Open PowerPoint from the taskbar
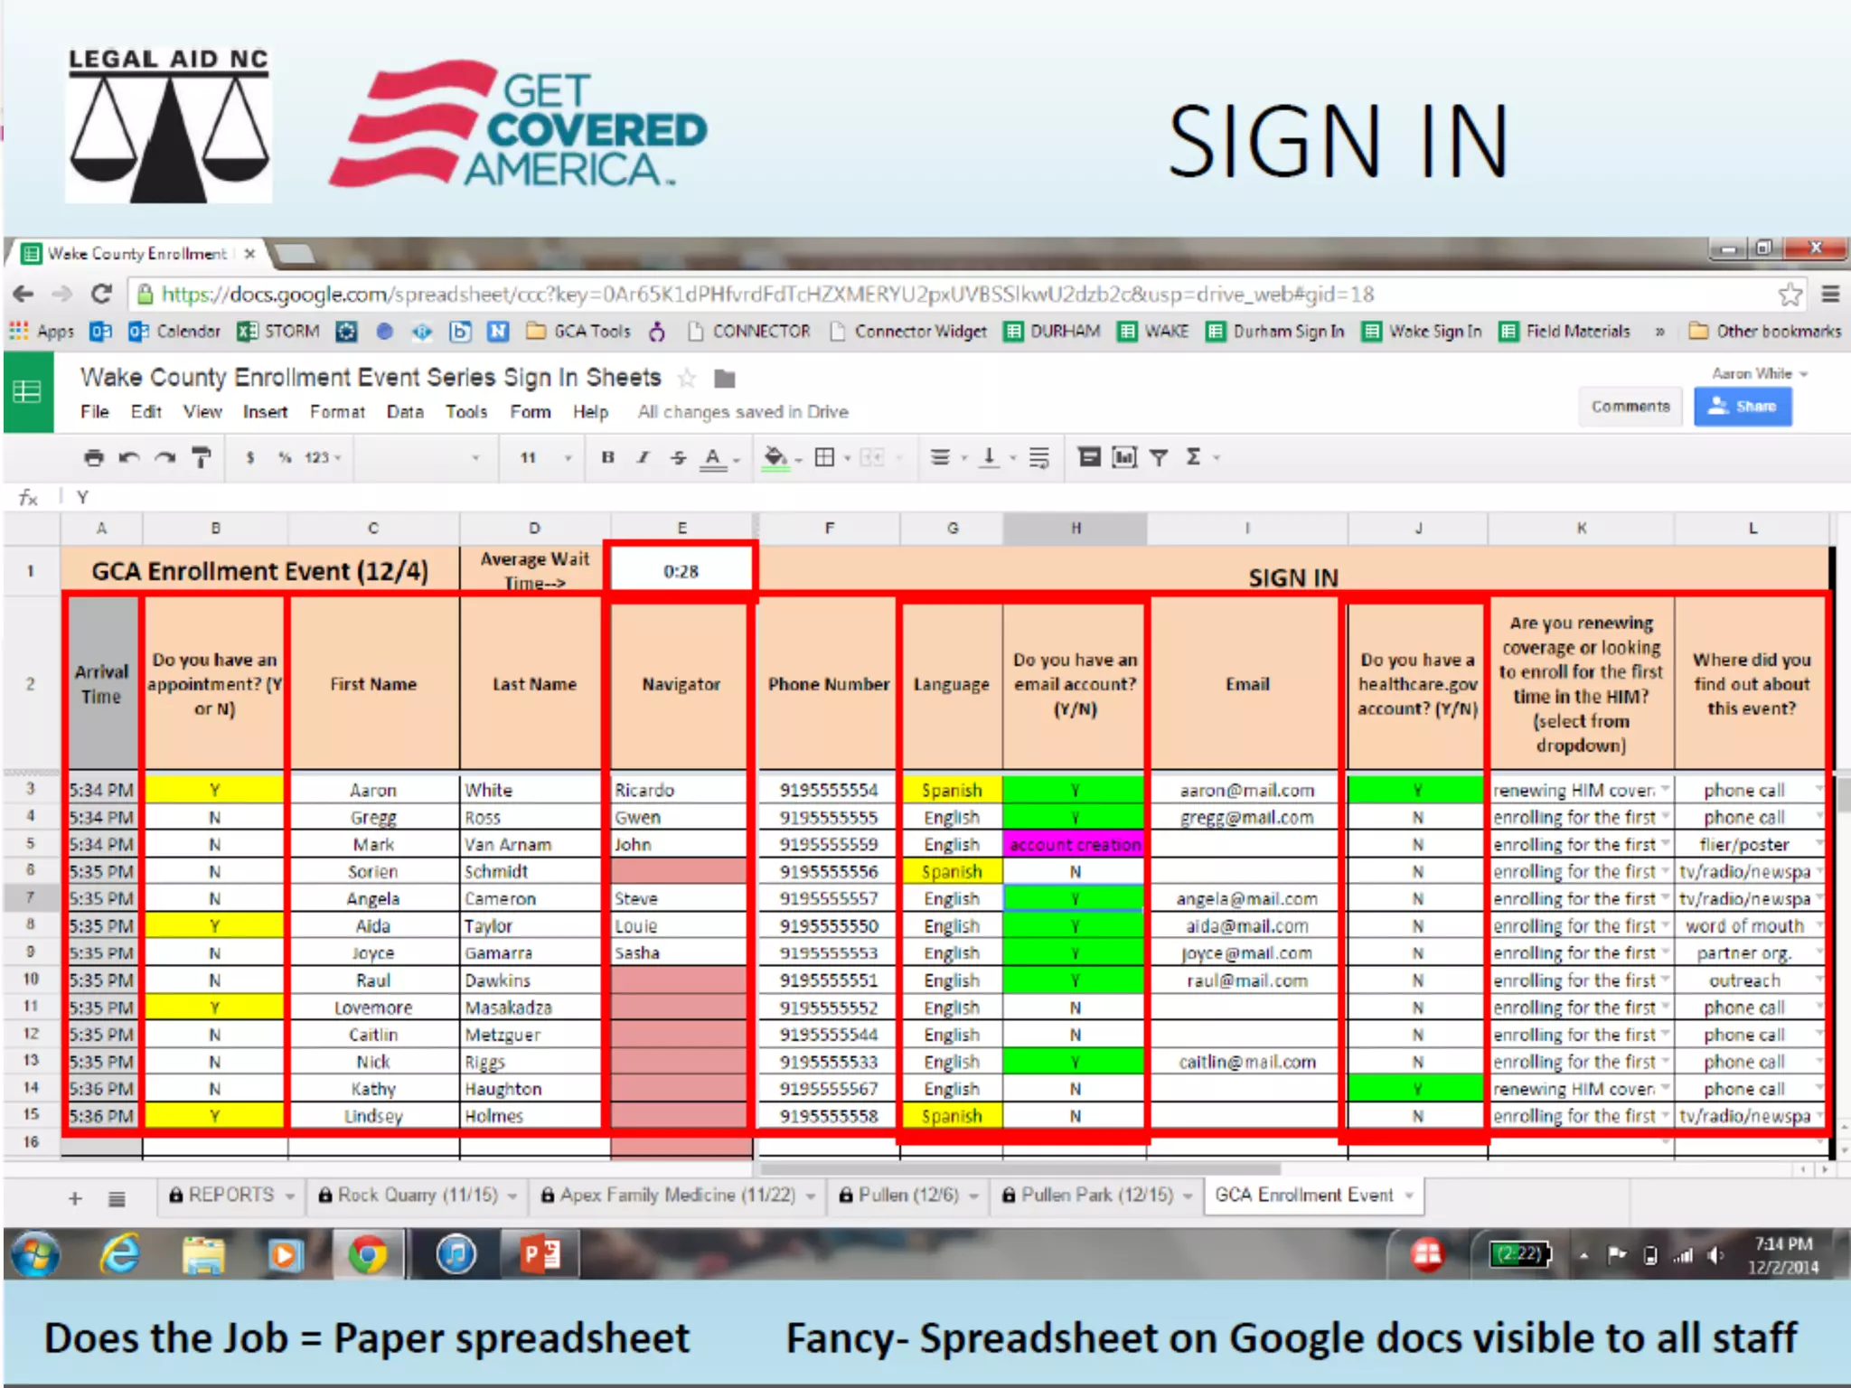The width and height of the screenshot is (1851, 1388). [x=540, y=1254]
